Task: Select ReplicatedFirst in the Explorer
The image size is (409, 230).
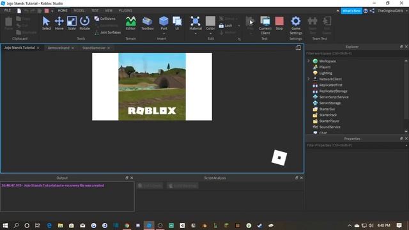Action: (x=331, y=85)
